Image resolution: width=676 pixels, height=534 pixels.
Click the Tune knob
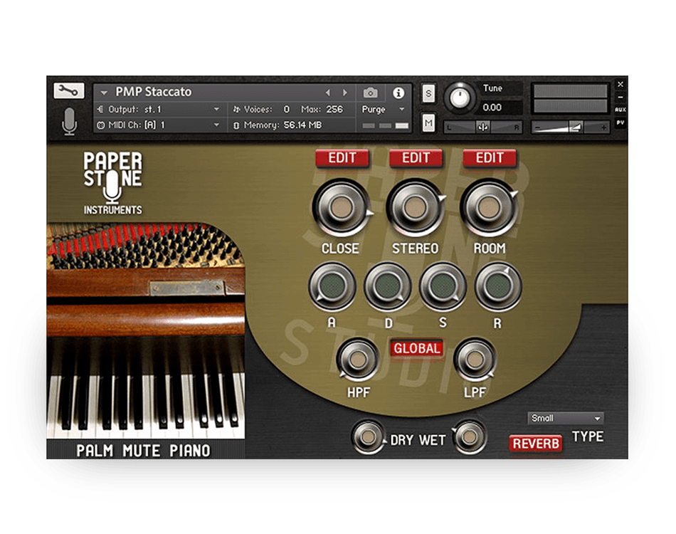click(460, 97)
